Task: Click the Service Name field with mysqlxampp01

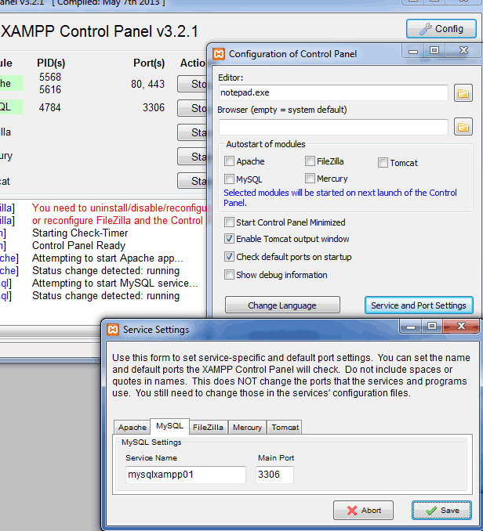Action: tap(185, 475)
